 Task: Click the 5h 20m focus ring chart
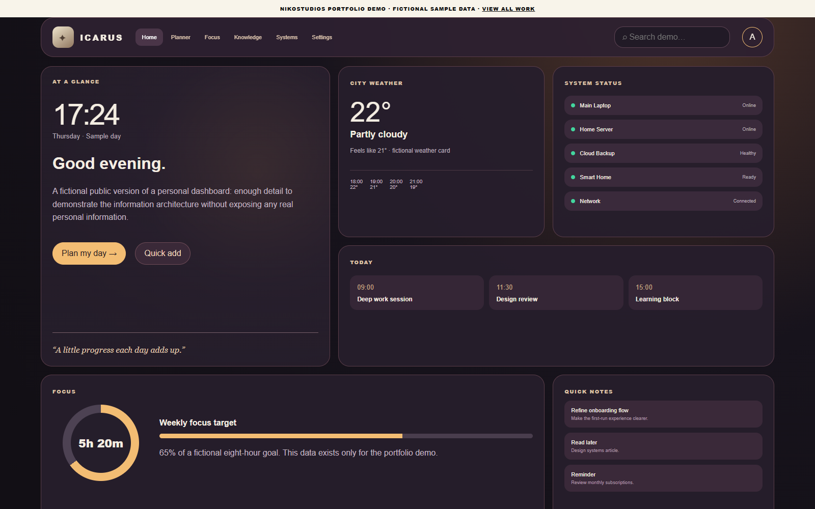[x=101, y=443]
